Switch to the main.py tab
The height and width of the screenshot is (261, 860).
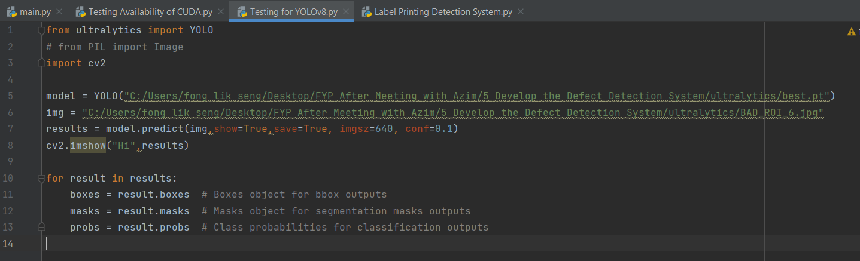[35, 11]
